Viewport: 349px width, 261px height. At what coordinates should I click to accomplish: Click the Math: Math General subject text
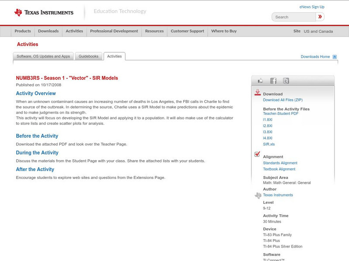click(287, 183)
